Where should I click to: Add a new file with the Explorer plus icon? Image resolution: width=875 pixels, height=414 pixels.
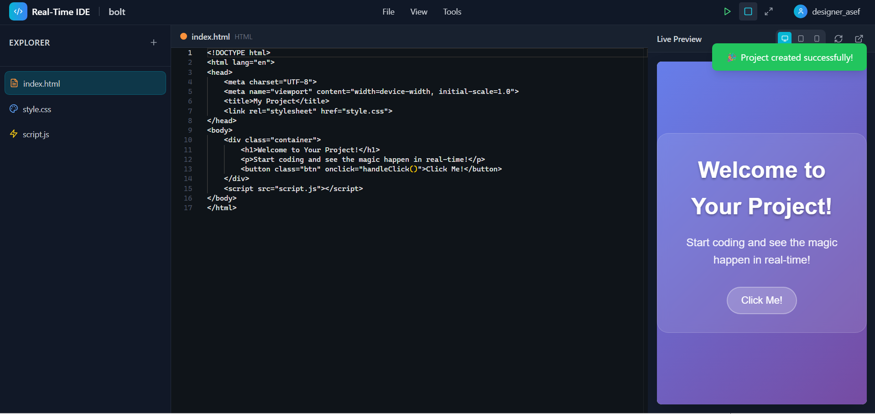[x=154, y=42]
